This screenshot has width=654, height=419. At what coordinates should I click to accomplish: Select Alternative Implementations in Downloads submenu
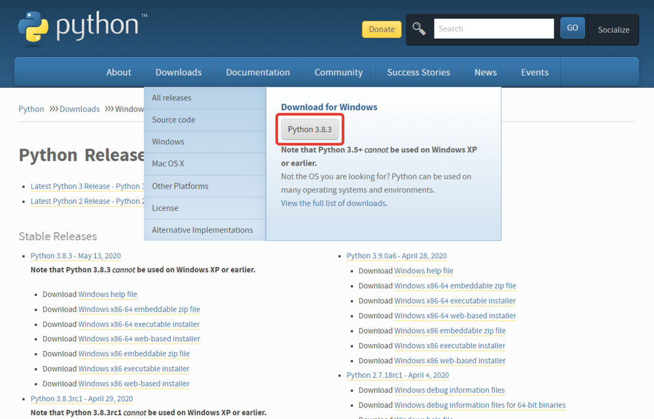tap(205, 230)
